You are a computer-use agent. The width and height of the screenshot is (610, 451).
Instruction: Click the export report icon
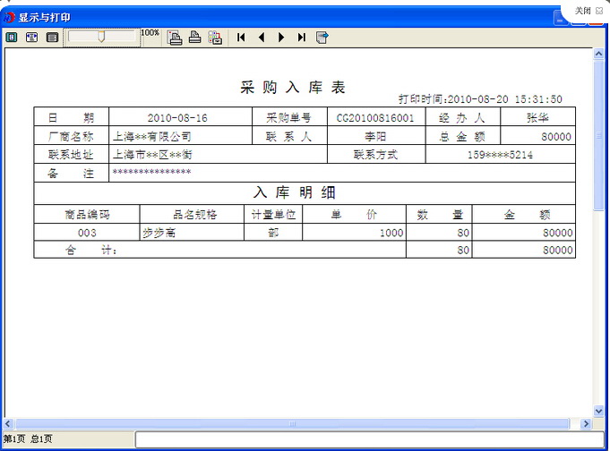(x=322, y=38)
